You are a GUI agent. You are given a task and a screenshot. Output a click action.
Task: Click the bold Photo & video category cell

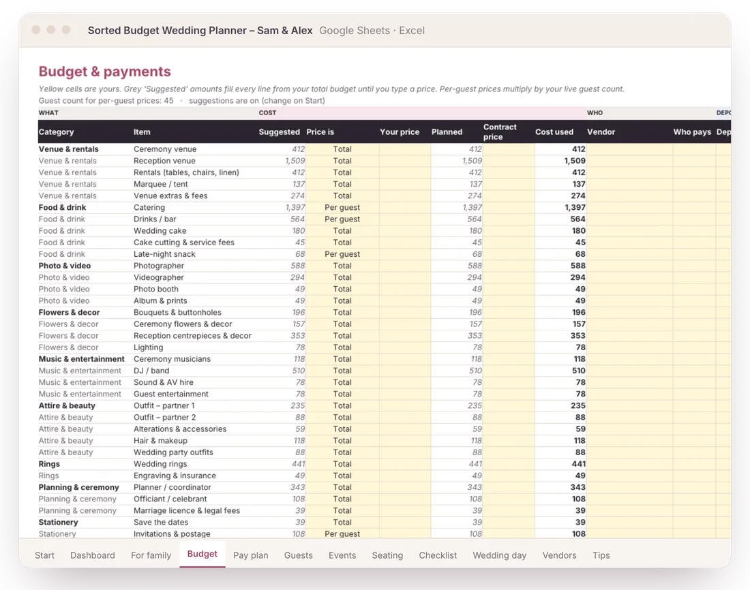point(65,266)
